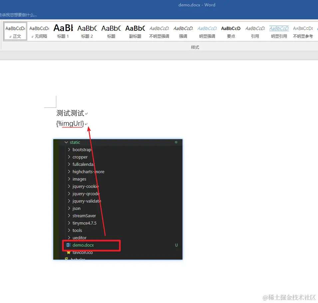Click the Tell Me search box
This screenshot has height=303, width=318.
(x=18, y=15)
